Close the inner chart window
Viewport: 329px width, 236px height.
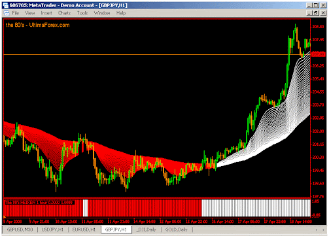323,13
